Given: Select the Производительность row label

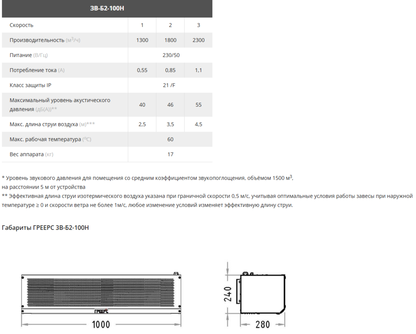Looking at the screenshot, I should click(45, 40).
